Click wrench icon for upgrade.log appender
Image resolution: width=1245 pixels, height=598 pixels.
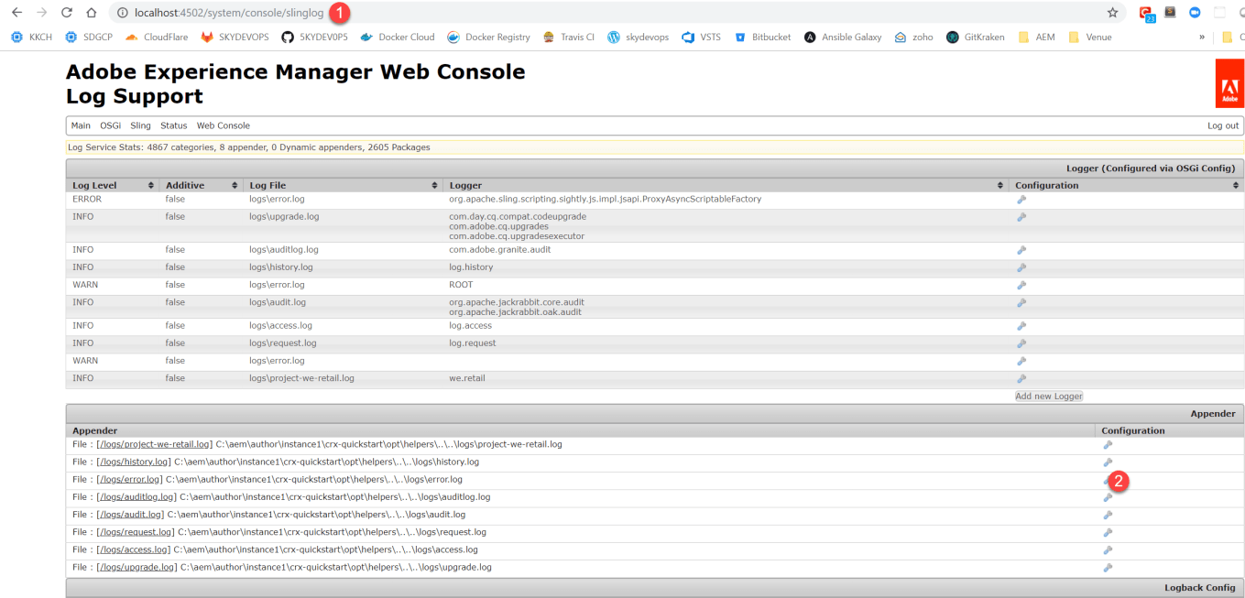1107,568
